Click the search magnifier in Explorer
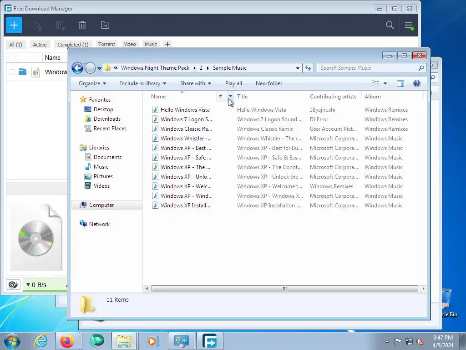This screenshot has width=466, height=350. [x=421, y=68]
